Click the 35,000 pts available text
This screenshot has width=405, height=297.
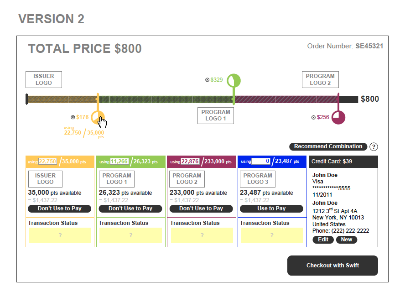[x=55, y=193]
